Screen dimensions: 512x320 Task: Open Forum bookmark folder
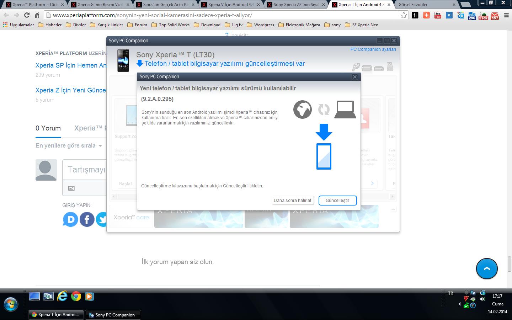click(x=137, y=25)
